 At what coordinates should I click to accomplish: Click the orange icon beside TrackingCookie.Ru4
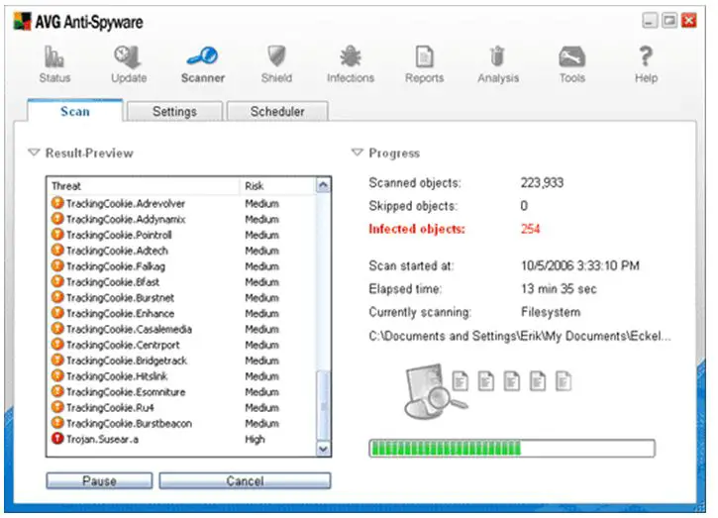[x=57, y=407]
